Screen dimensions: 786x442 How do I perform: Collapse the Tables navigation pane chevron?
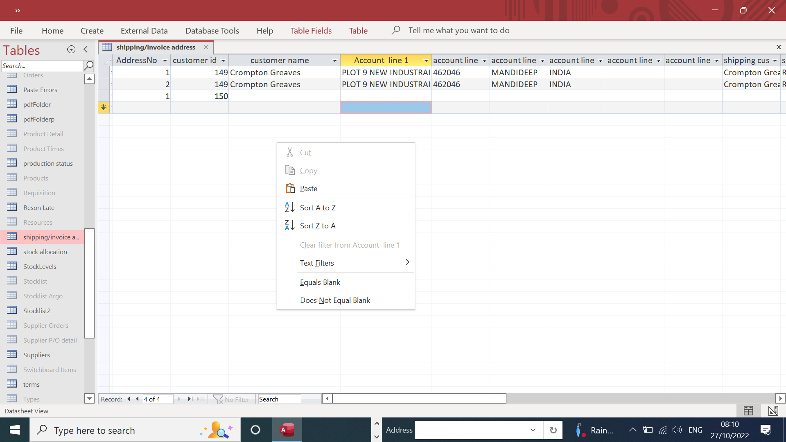[86, 50]
